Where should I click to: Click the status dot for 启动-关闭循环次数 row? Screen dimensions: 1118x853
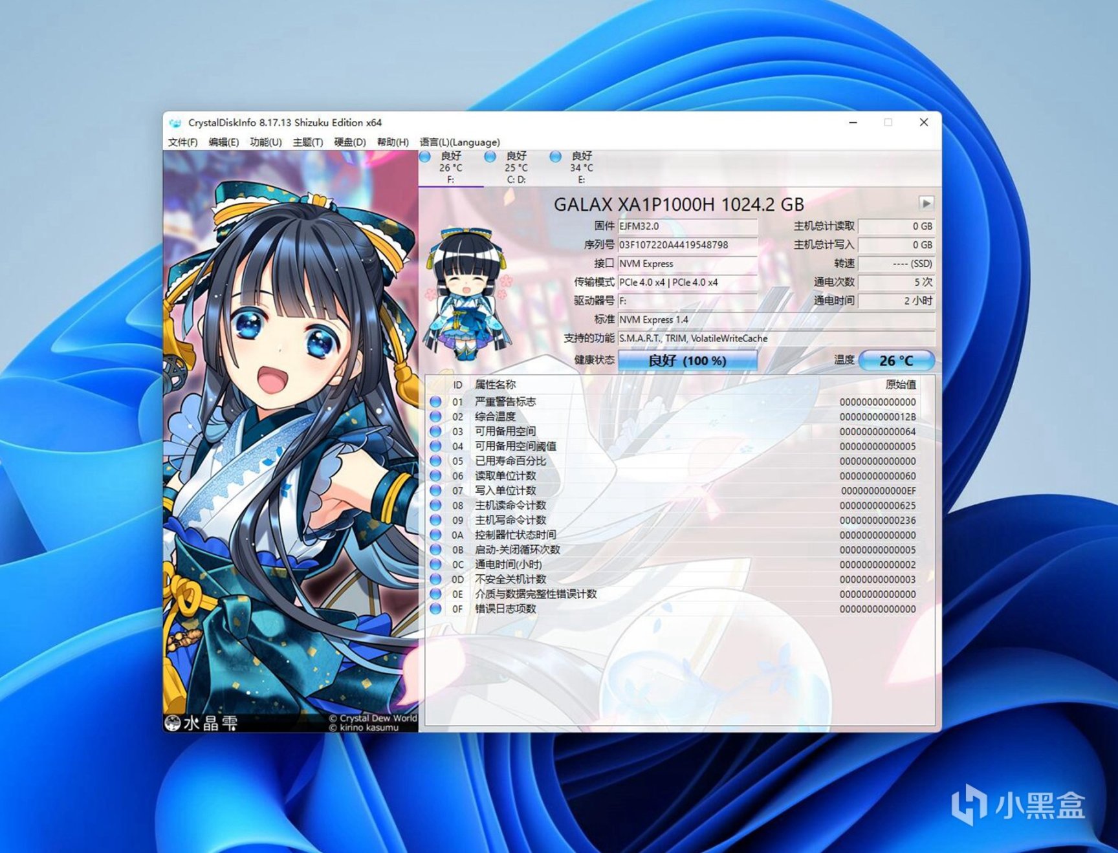(x=436, y=550)
